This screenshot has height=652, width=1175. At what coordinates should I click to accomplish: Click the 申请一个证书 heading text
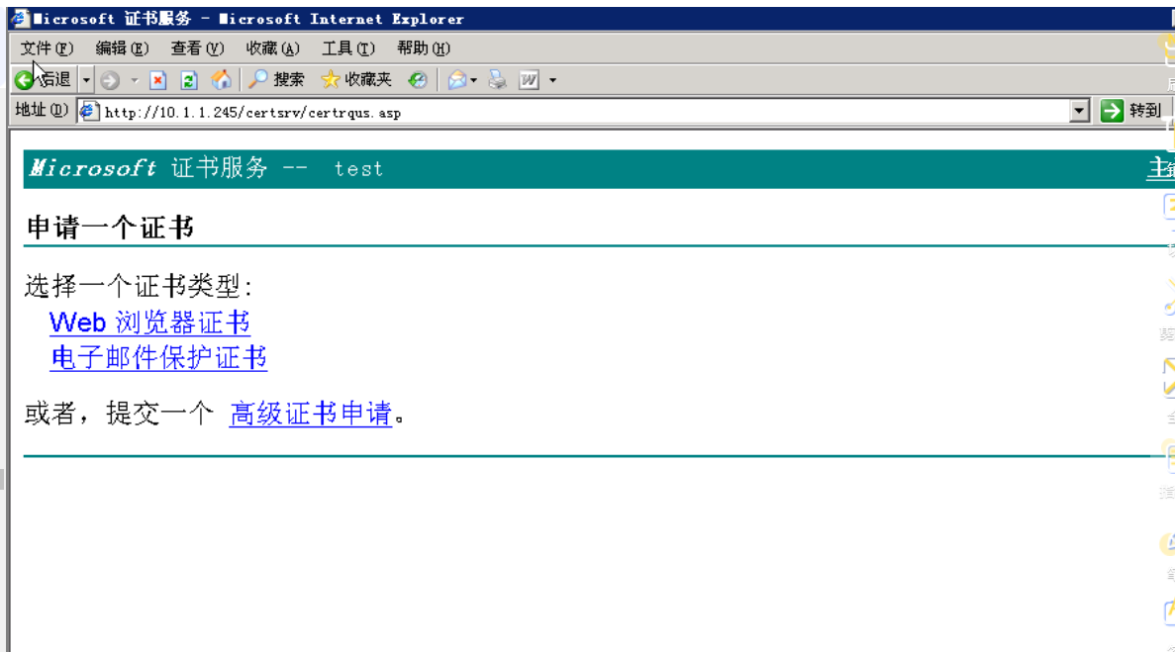click(x=110, y=228)
